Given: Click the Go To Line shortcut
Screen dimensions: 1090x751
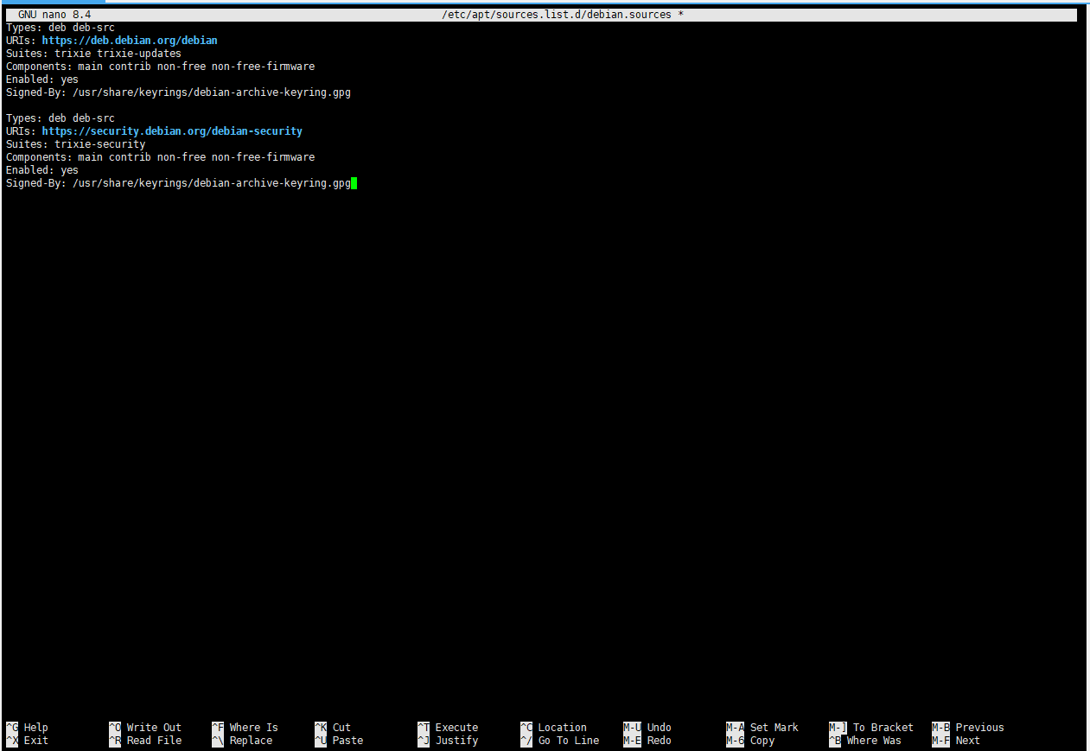Looking at the screenshot, I should [x=568, y=741].
